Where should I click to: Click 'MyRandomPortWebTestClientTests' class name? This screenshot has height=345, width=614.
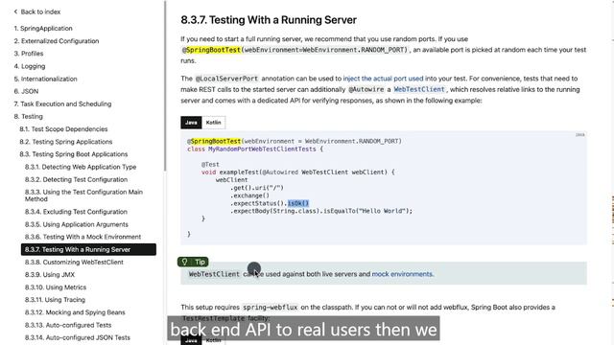coord(262,149)
